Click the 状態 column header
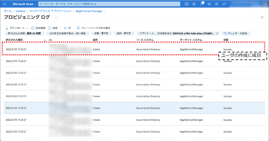The height and width of the screenshot is (141, 269). [x=226, y=40]
